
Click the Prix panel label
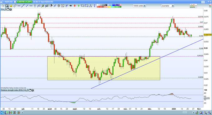tap(2, 9)
